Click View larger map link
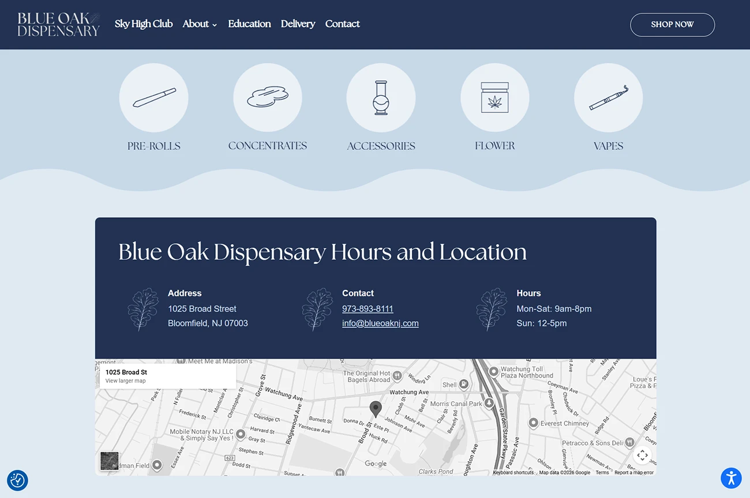Screen dimensions: 750x498 pyautogui.click(x=125, y=381)
